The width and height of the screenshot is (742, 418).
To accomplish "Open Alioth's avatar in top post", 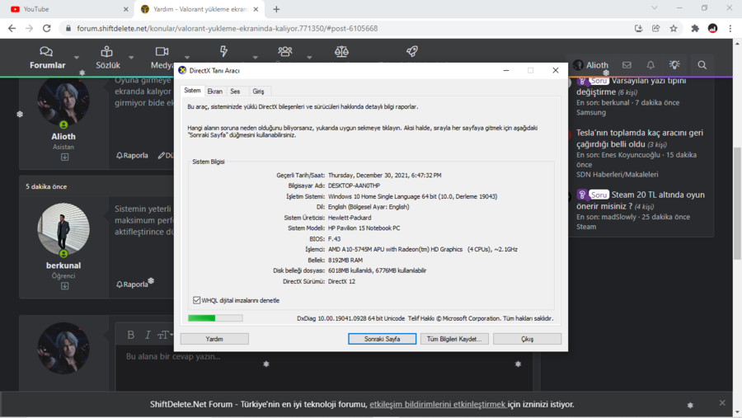I will [63, 101].
